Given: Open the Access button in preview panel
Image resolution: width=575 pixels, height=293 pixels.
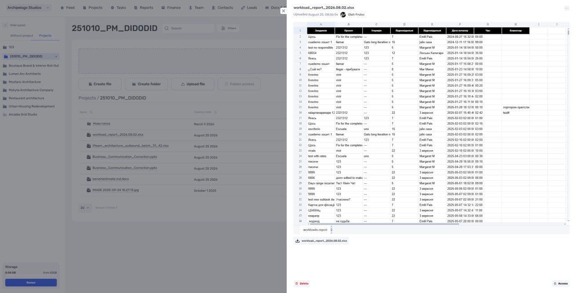Looking at the screenshot, I should (x=561, y=284).
